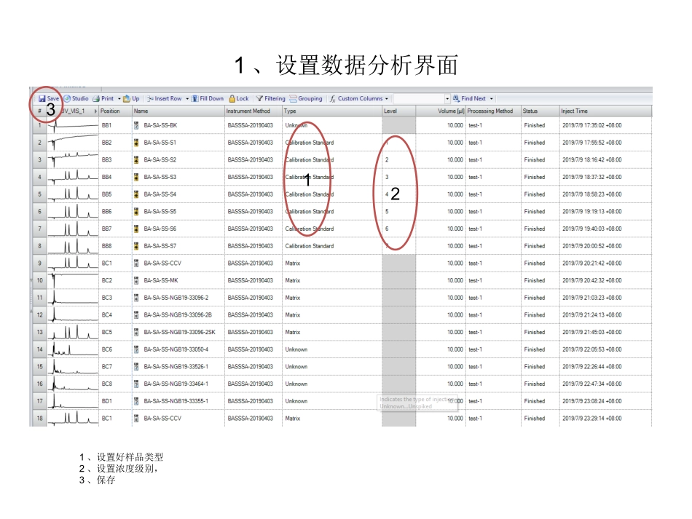Click Insert Row in the toolbar

(x=165, y=98)
